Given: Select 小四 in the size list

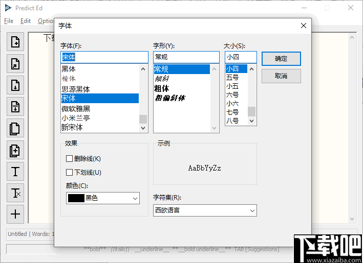Looking at the screenshot, I should click(237, 69).
